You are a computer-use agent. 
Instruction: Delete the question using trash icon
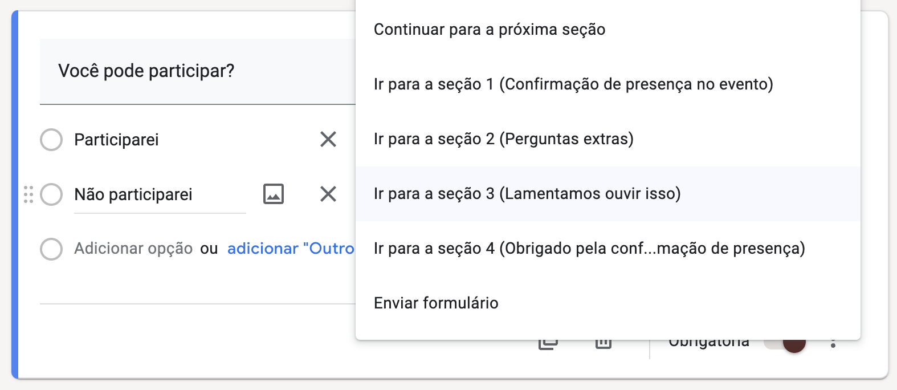tap(603, 343)
